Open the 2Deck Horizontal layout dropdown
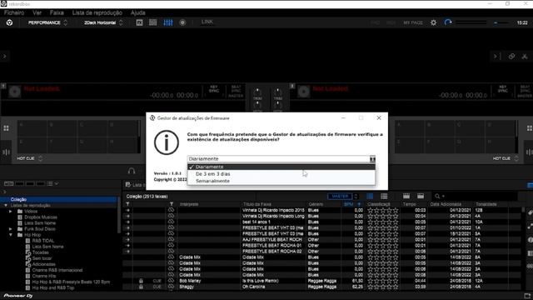533x300 pixels. pyautogui.click(x=103, y=22)
